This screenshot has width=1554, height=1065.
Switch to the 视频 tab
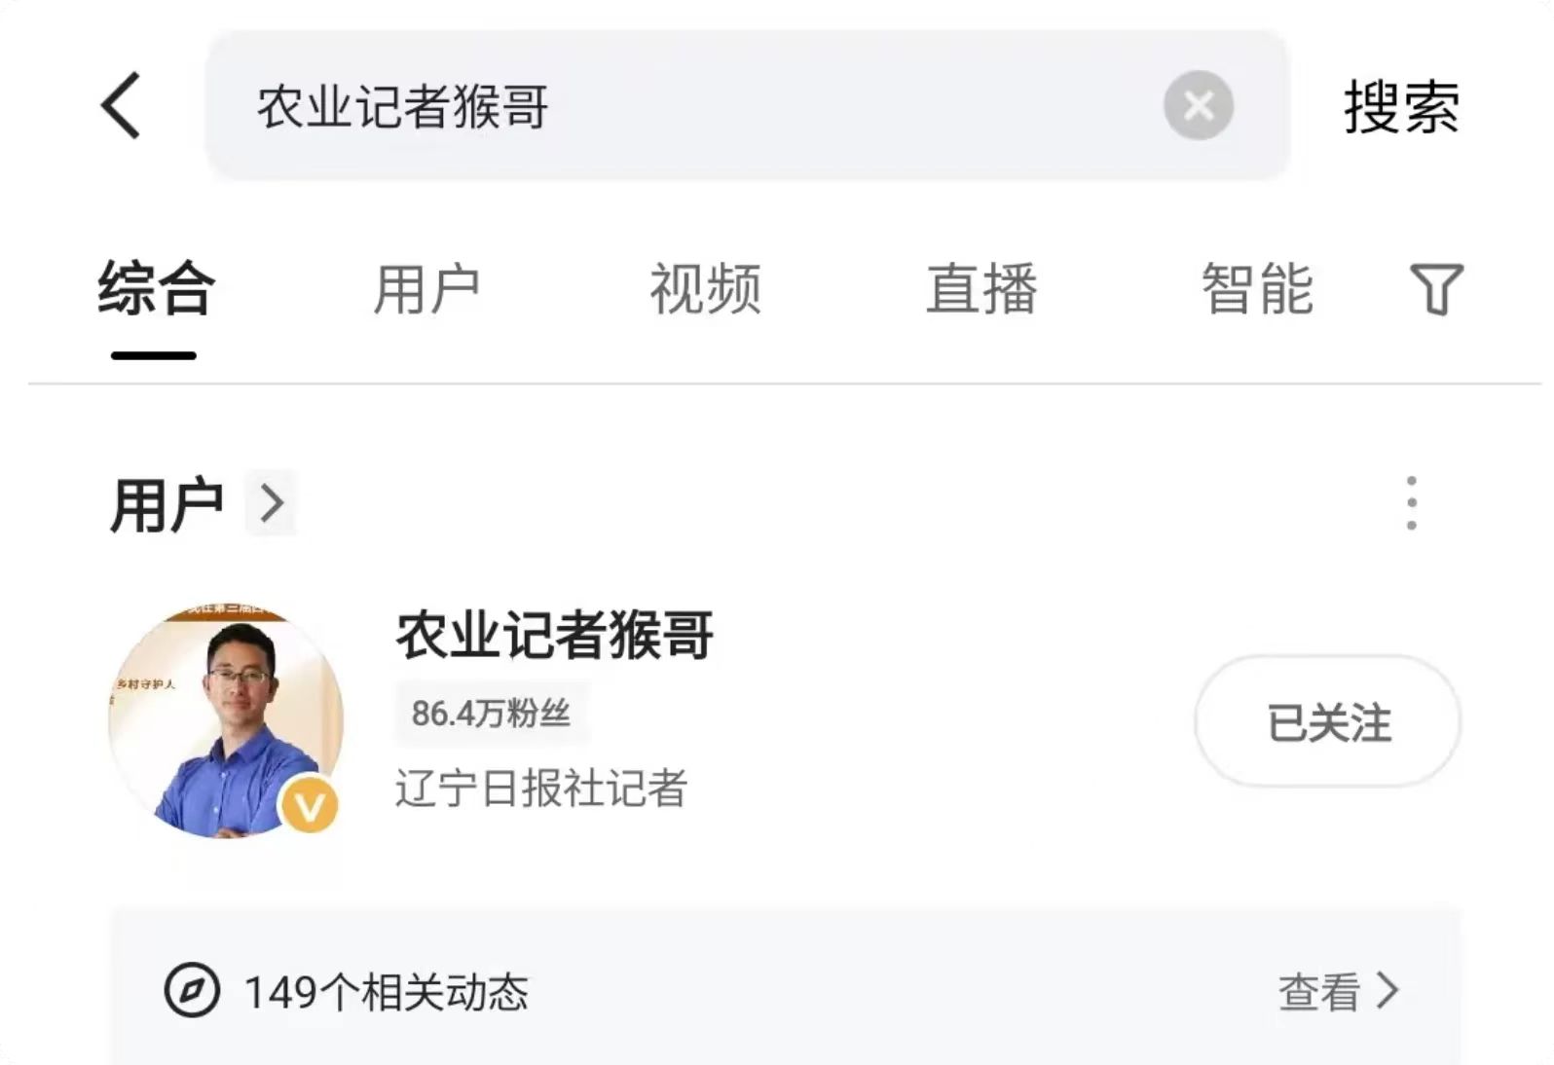coord(705,289)
